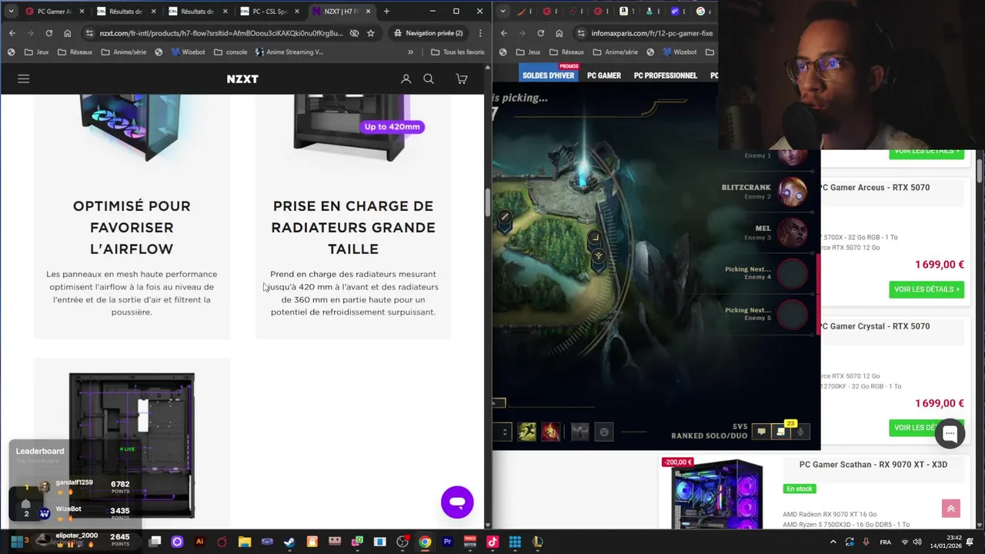The width and height of the screenshot is (985, 554).
Task: Click the Up to 420mm badge
Action: (x=392, y=127)
